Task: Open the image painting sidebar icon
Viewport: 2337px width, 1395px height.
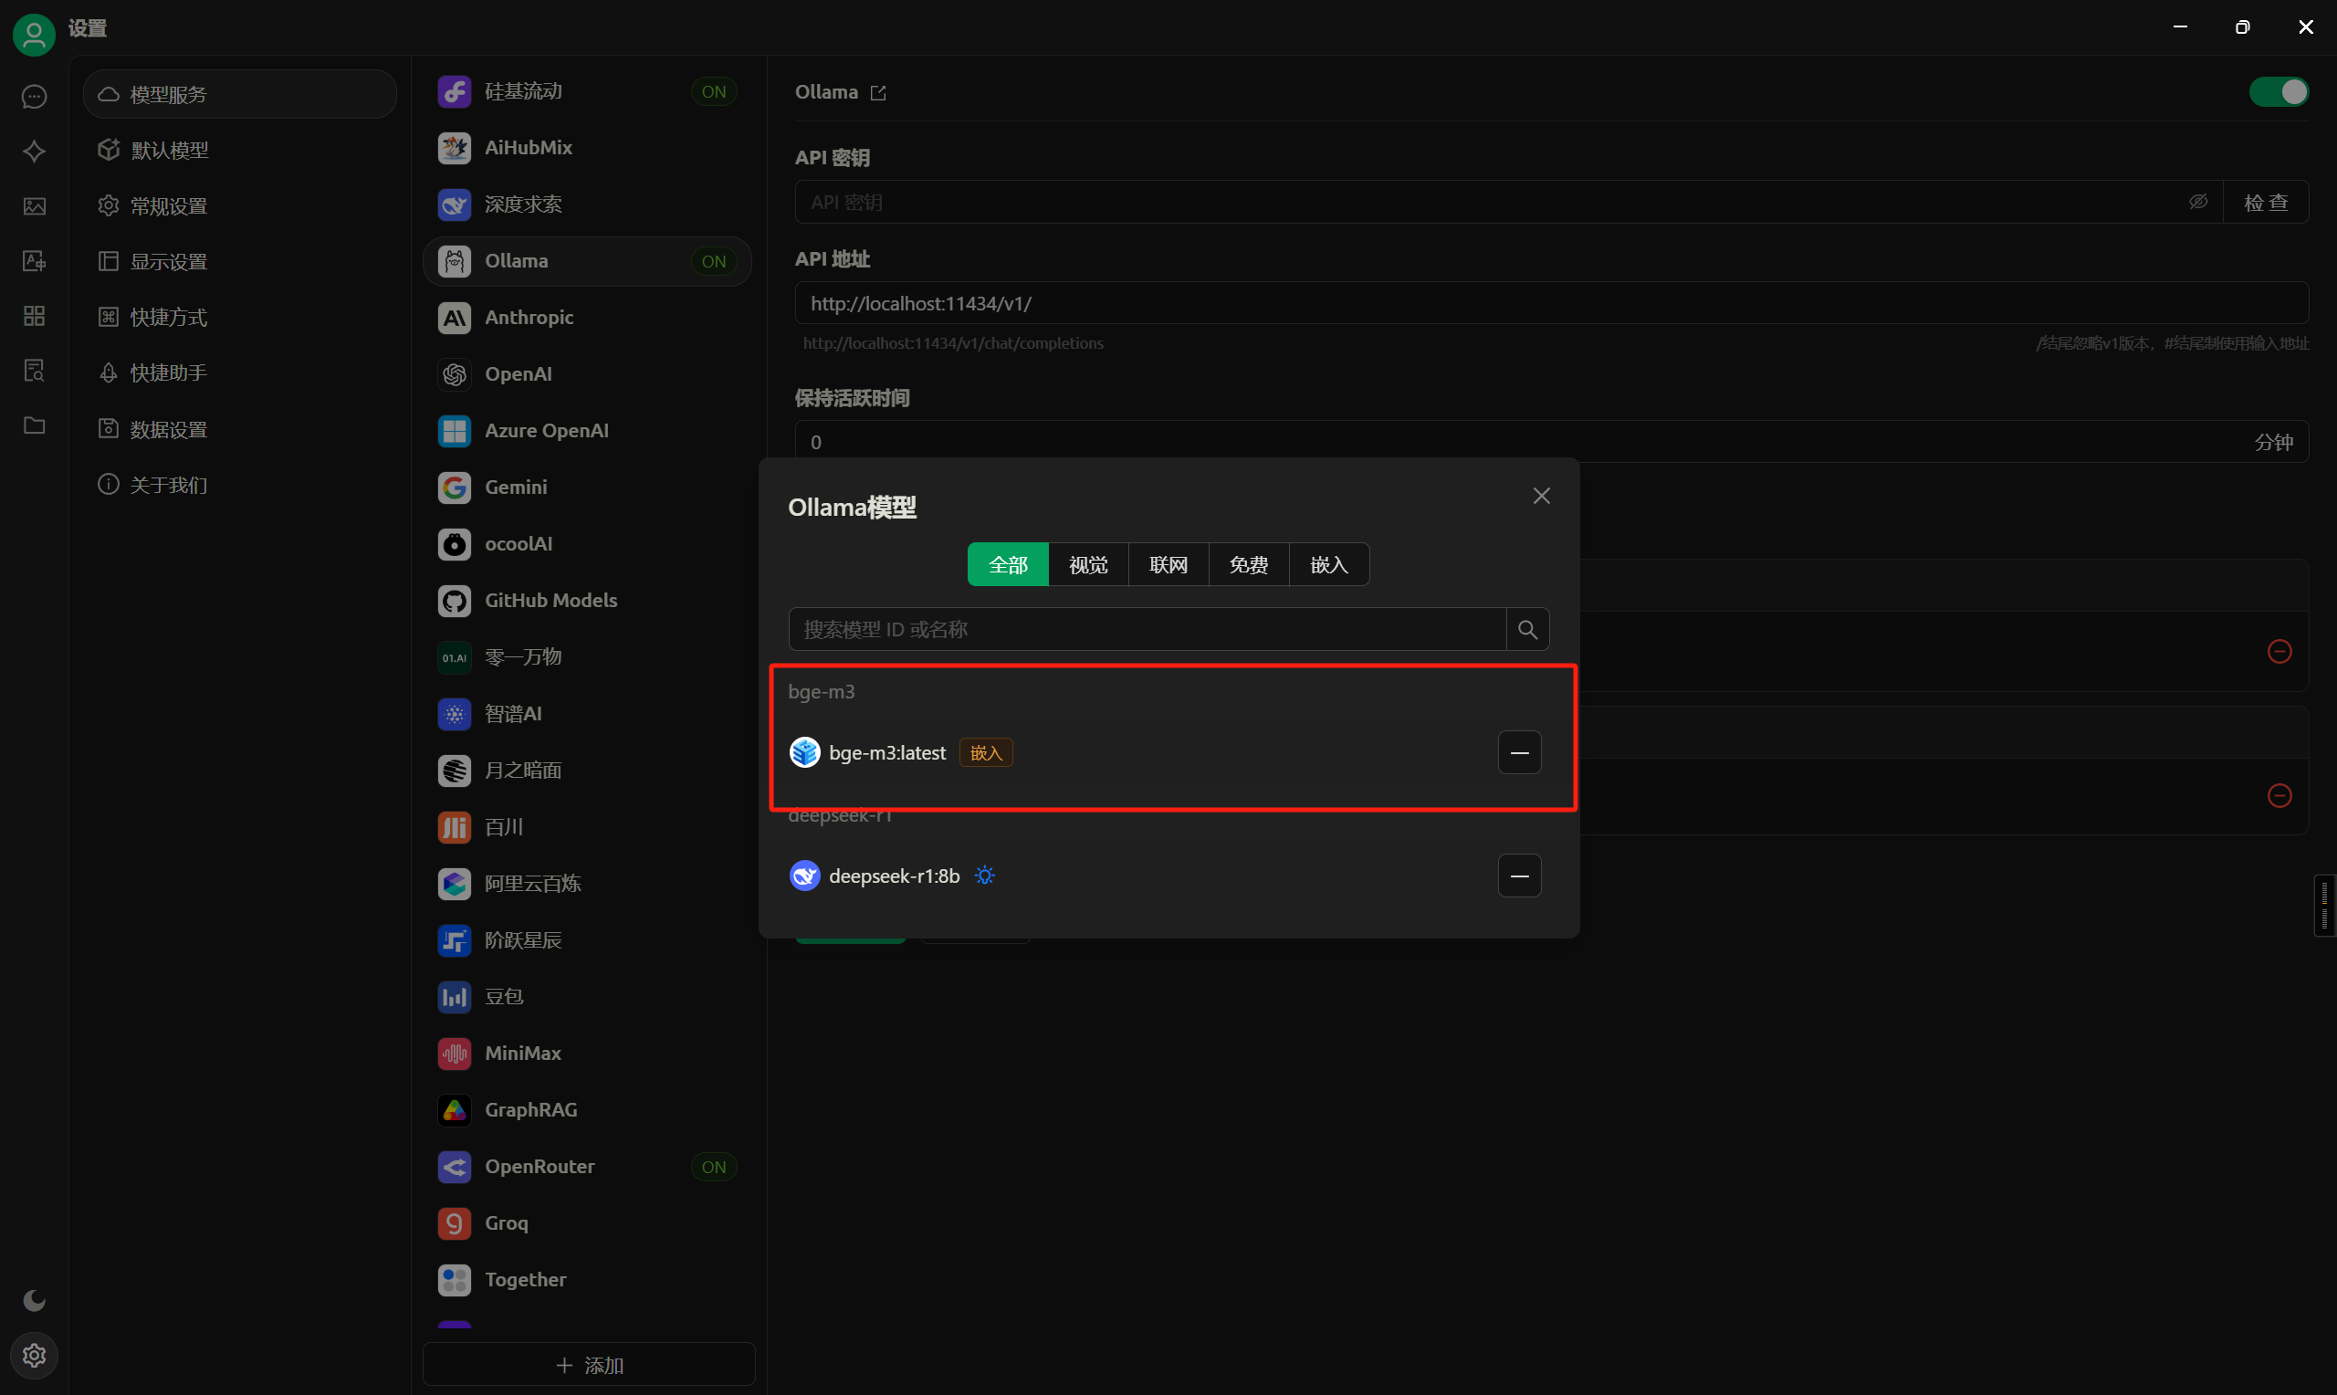Action: pos(34,205)
